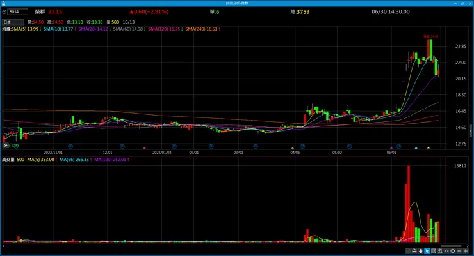Click the cursor date 10/13
Image resolution: width=474 pixels, height=256 pixels.
(129, 22)
